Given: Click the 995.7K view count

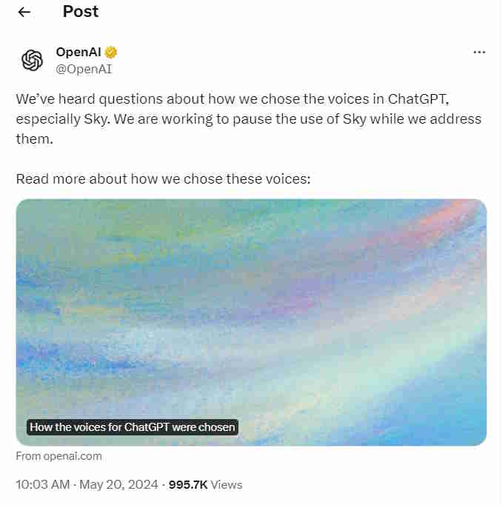Looking at the screenshot, I should [188, 484].
